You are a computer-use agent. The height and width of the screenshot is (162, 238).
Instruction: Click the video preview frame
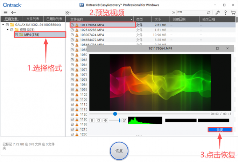(160, 82)
